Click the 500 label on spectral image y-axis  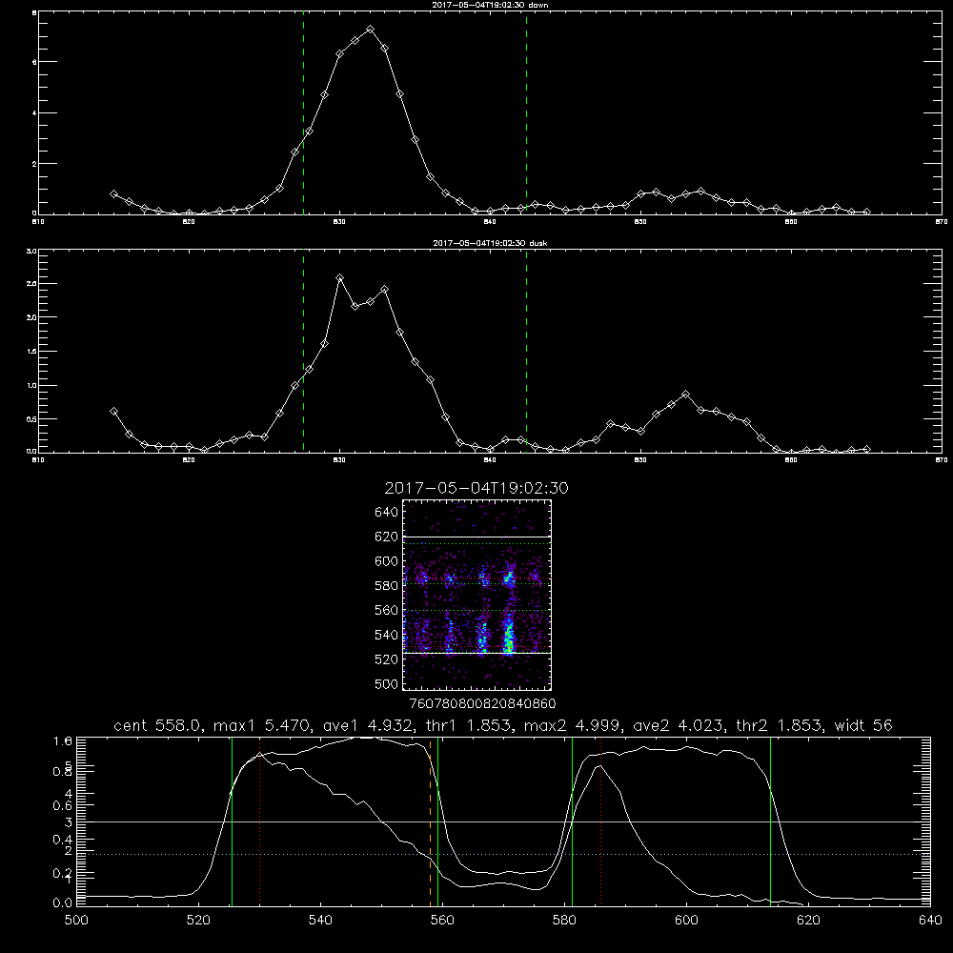pos(387,683)
